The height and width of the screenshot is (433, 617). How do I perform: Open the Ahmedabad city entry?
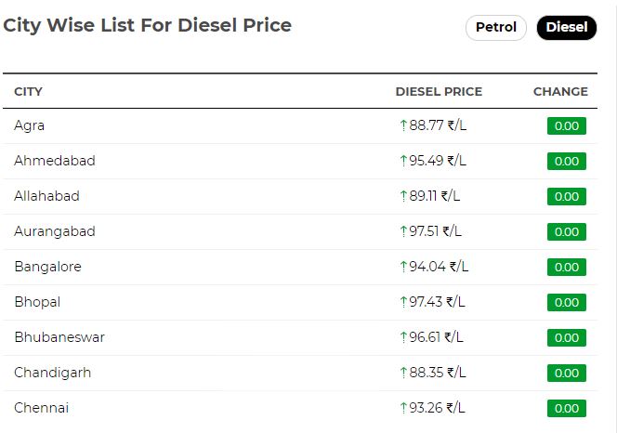[x=55, y=161]
